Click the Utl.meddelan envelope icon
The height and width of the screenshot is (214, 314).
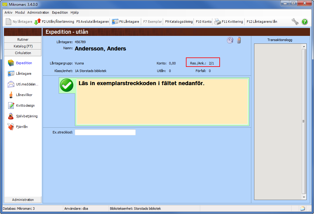pyautogui.click(x=11, y=84)
